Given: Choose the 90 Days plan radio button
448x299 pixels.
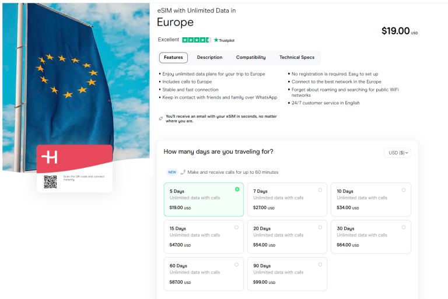Looking at the screenshot, I should pyautogui.click(x=320, y=265).
